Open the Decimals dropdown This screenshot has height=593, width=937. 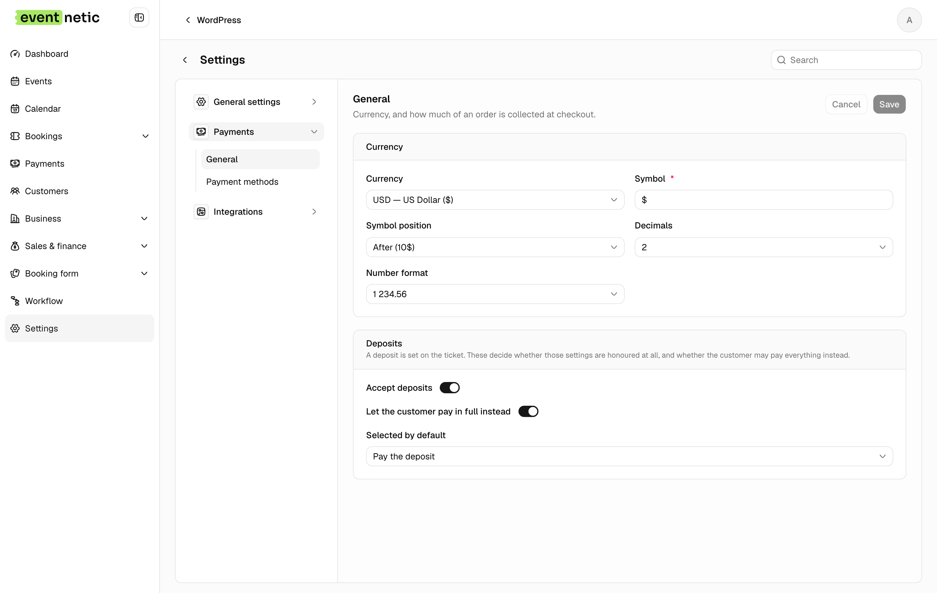[x=763, y=247]
